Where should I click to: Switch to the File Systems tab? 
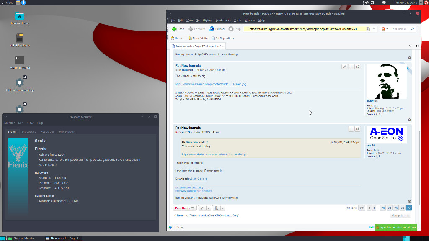point(67,132)
